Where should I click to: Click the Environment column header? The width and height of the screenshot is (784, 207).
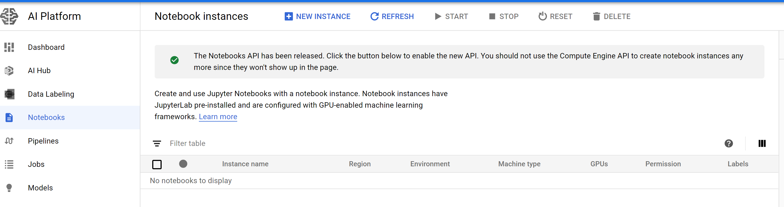click(430, 164)
